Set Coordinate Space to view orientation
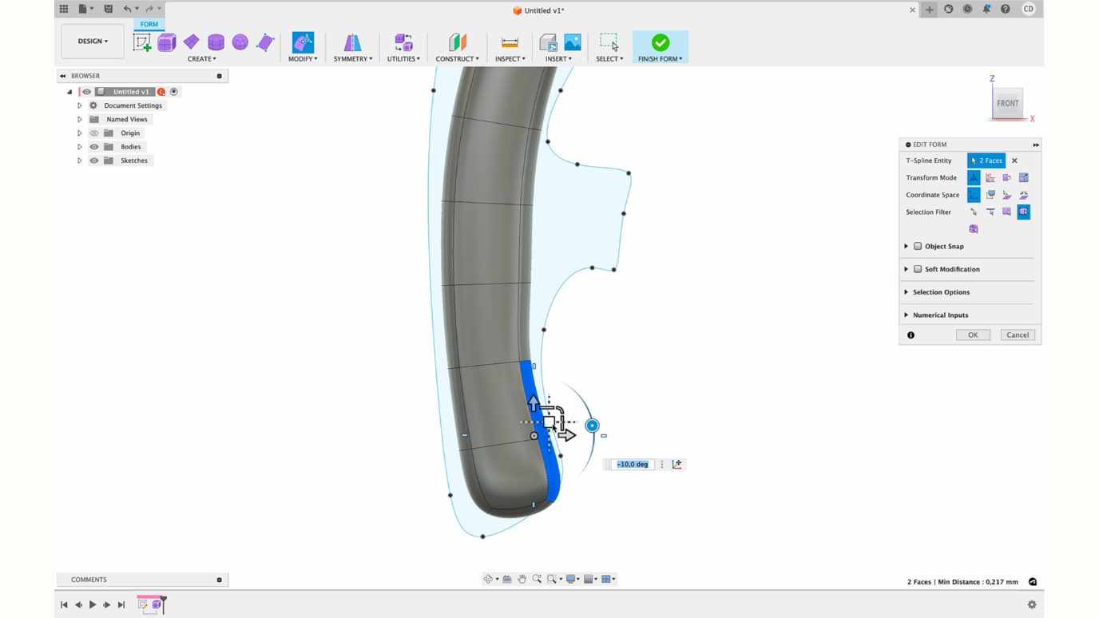The height and width of the screenshot is (618, 1099). tap(990, 194)
